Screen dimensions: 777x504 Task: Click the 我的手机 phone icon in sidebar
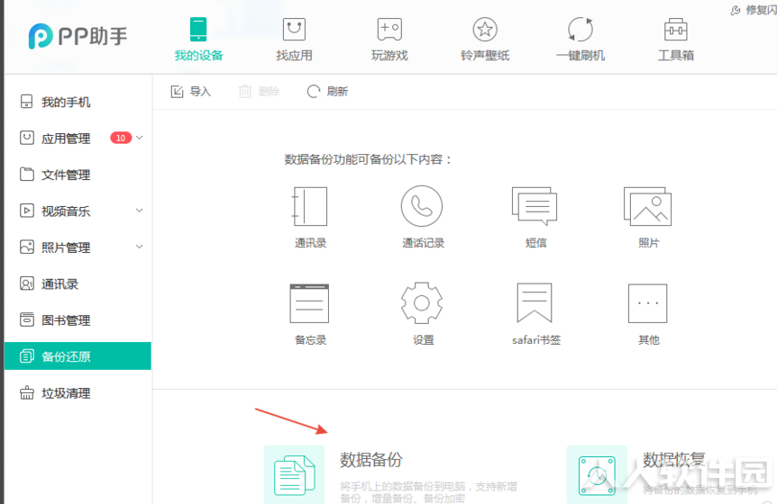(27, 102)
